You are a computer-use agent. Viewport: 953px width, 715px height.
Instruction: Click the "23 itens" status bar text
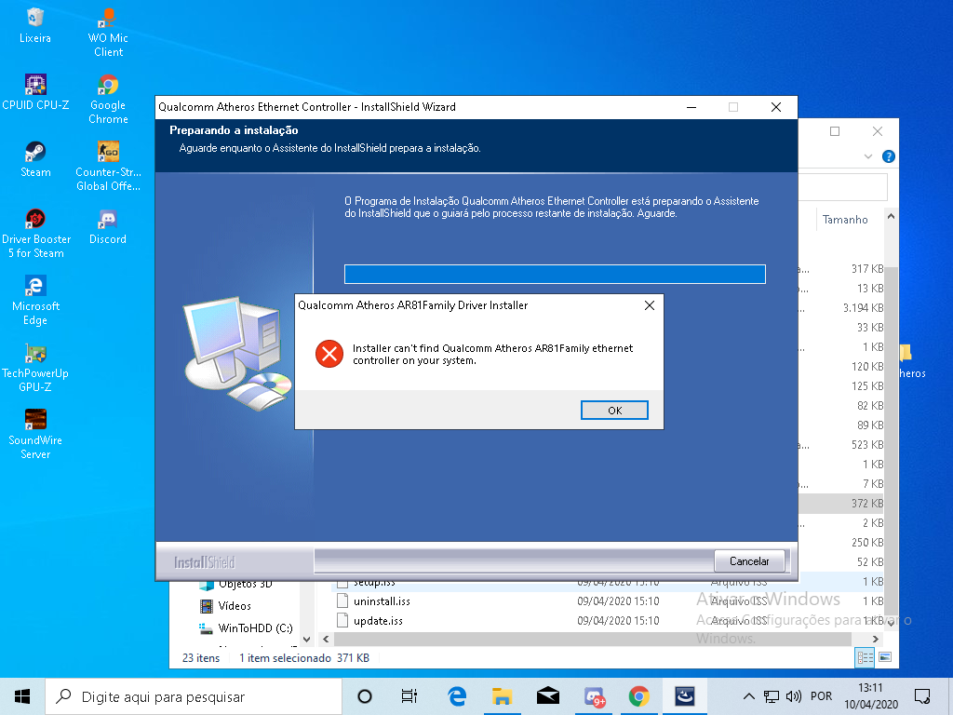click(x=201, y=658)
